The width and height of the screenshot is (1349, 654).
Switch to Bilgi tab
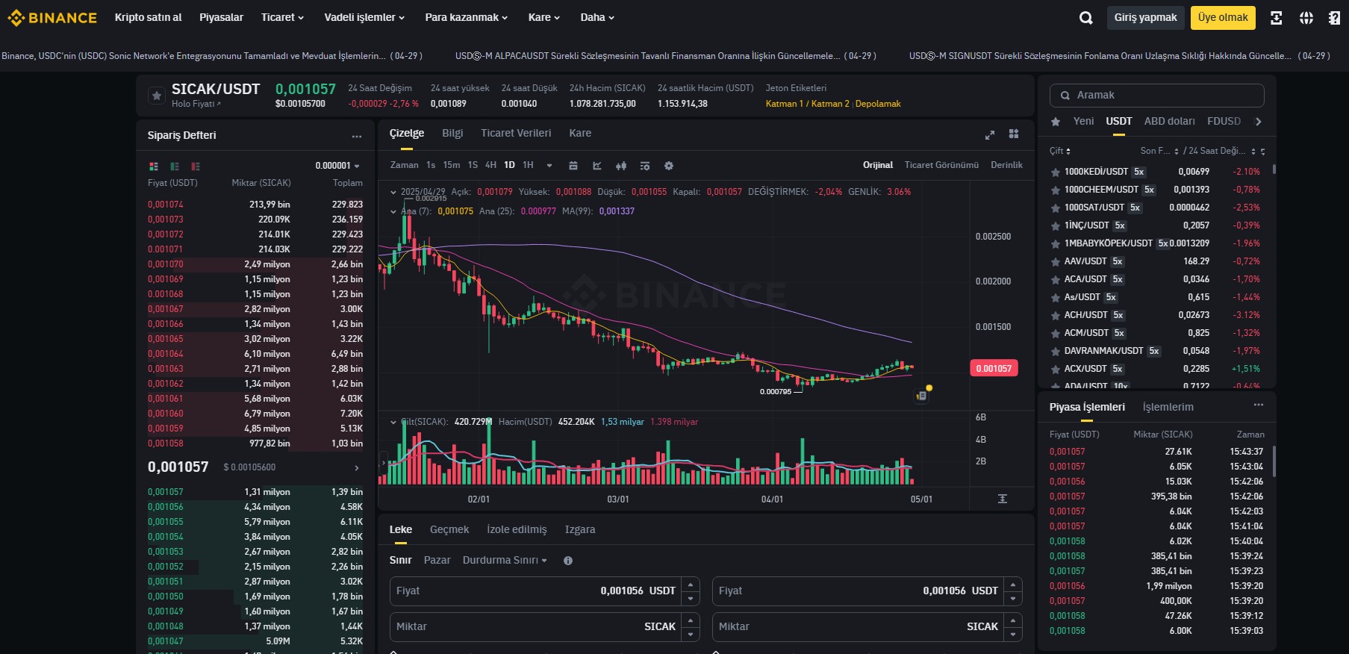[452, 133]
